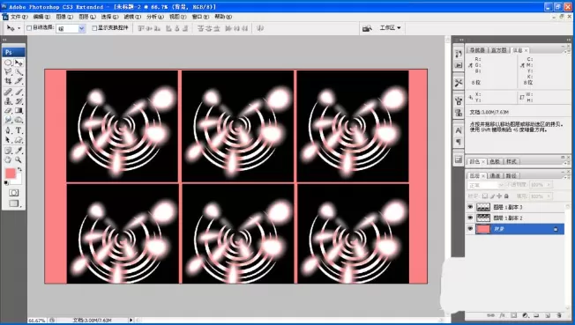Open 滤镜 Filter menu

132,17
